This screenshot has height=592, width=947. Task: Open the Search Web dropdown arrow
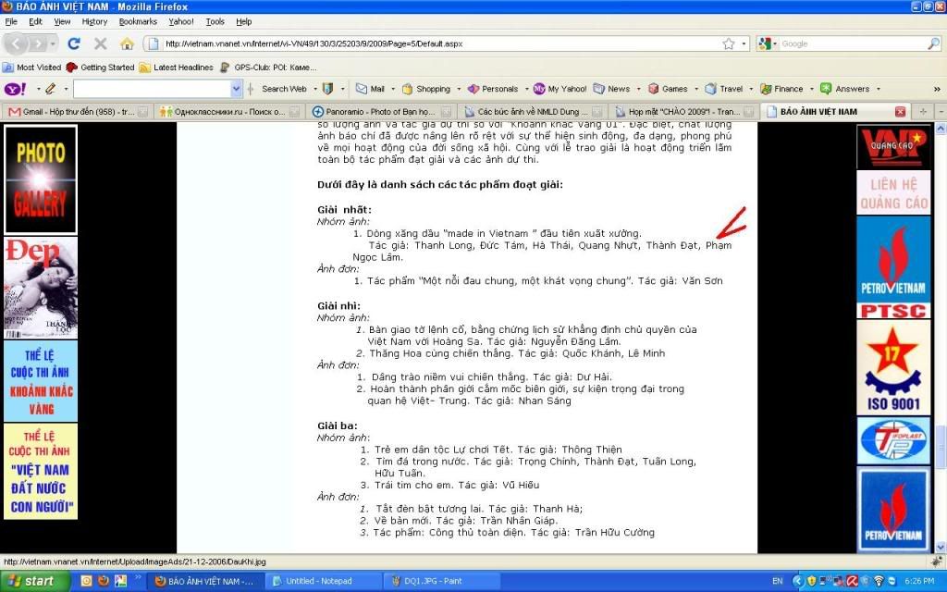tap(314, 89)
